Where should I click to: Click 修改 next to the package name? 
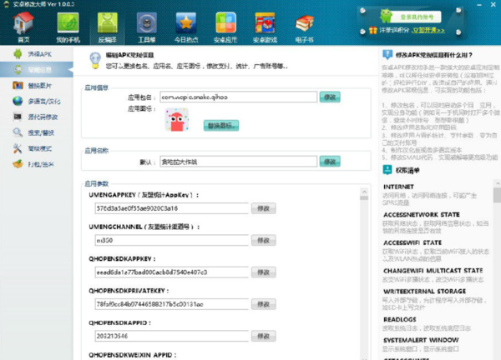pos(330,97)
